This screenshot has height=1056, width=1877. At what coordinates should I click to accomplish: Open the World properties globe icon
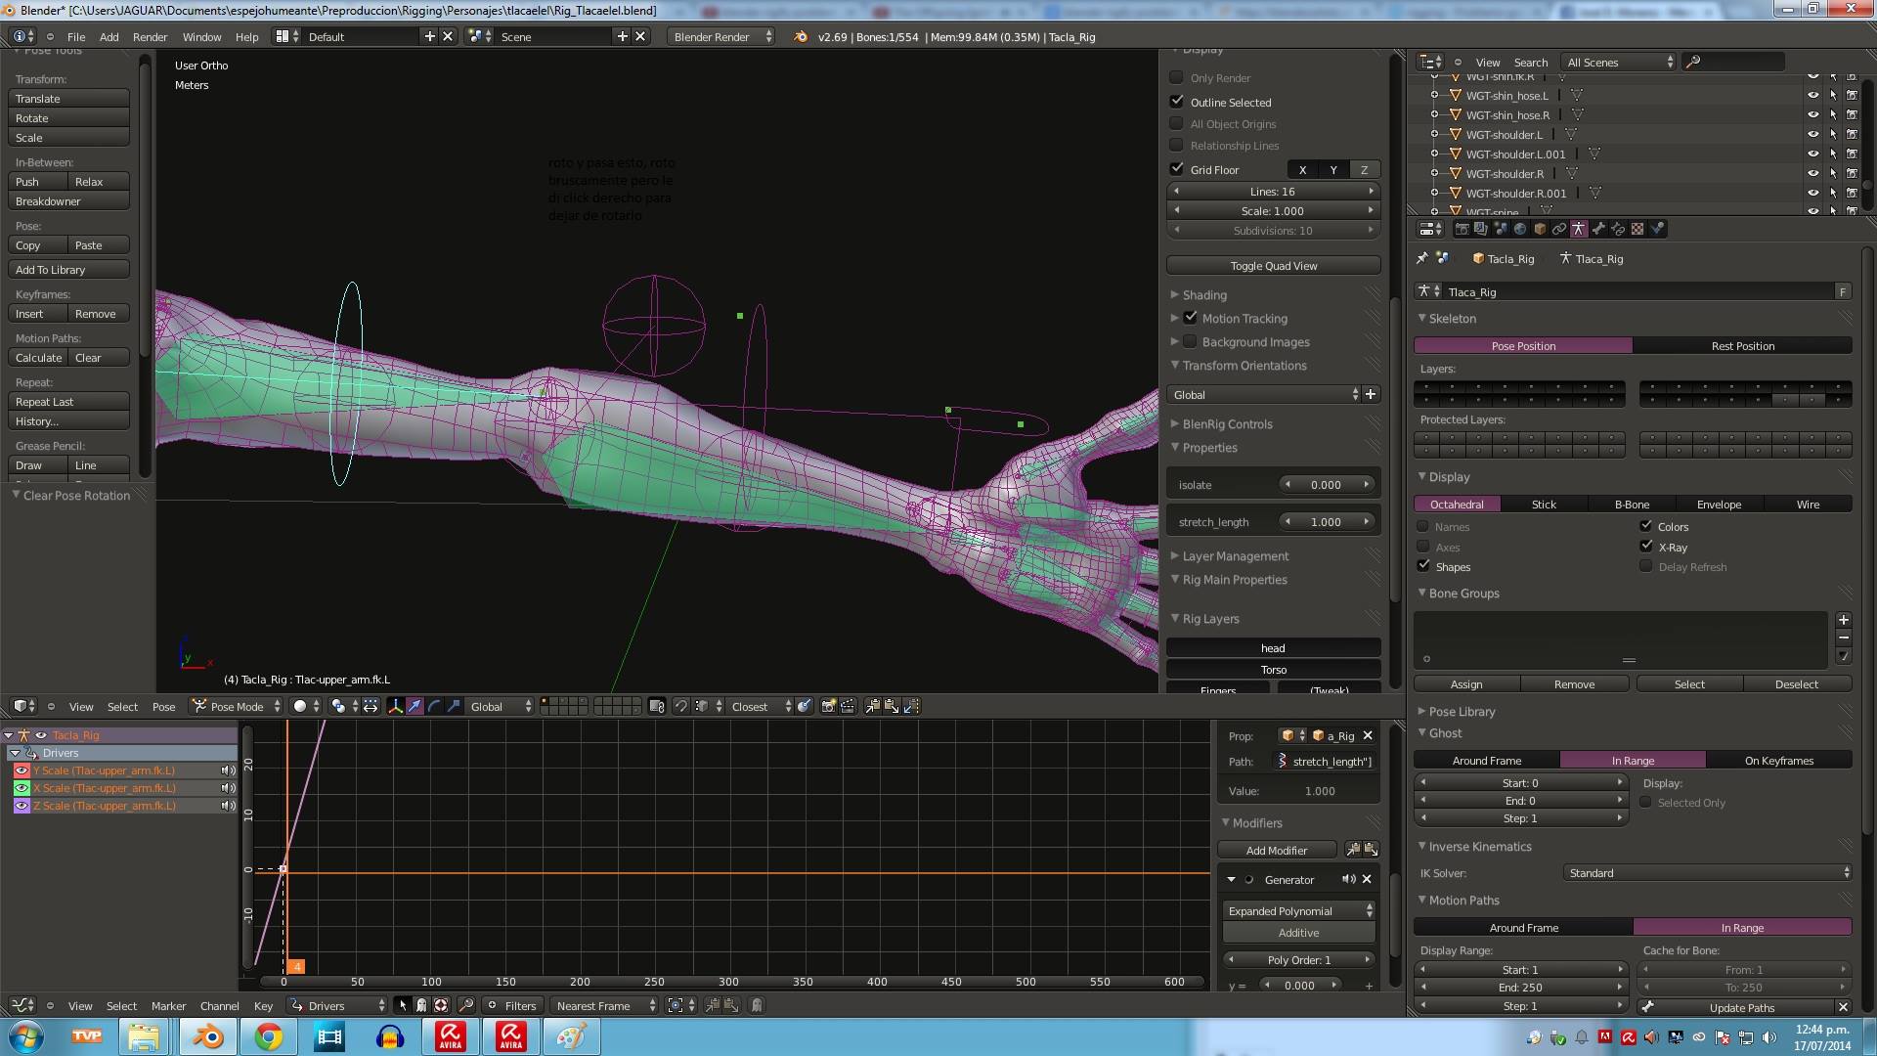(1520, 229)
